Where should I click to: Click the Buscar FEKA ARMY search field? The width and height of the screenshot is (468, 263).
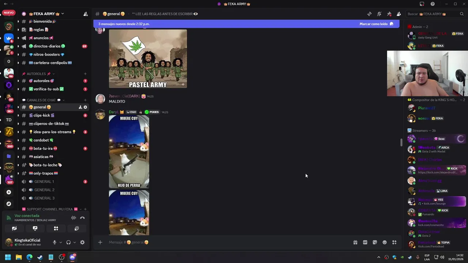point(435,14)
